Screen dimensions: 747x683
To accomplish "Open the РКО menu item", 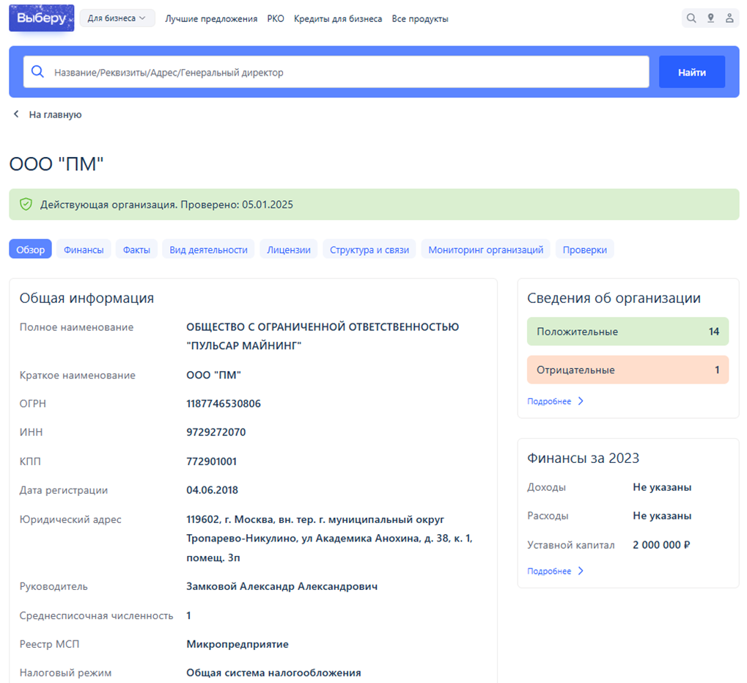I will click(x=276, y=18).
